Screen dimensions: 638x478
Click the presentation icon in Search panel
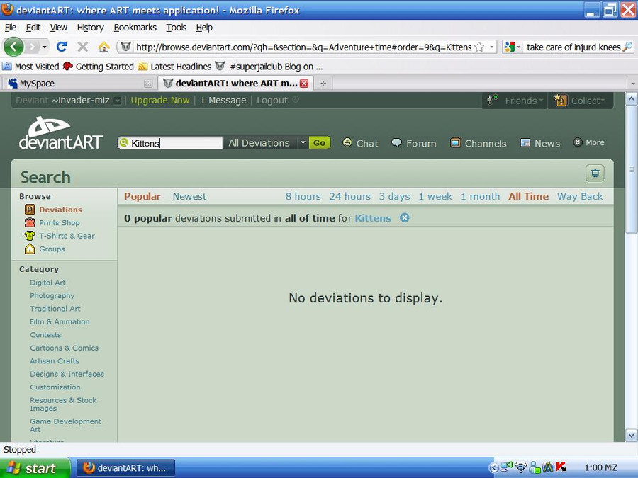(595, 173)
